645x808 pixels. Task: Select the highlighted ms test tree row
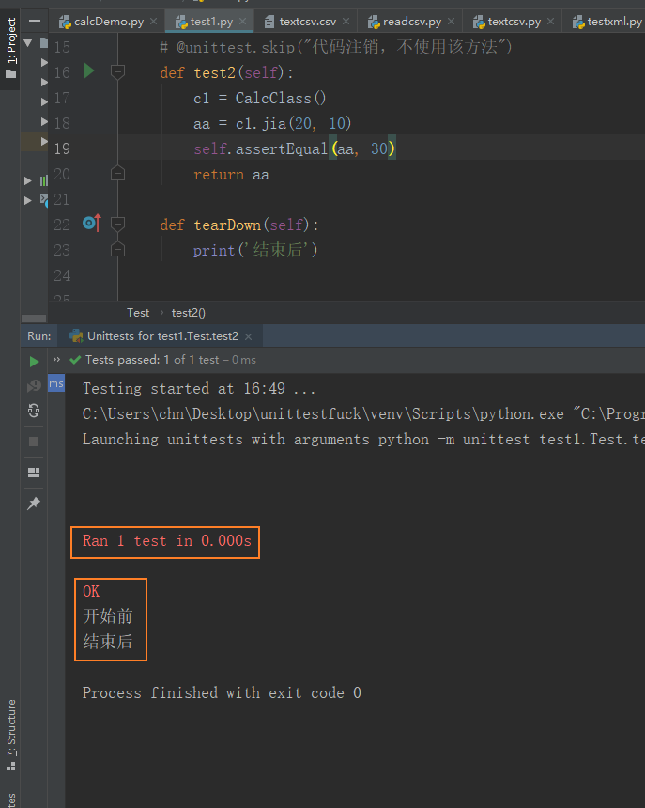[x=56, y=383]
